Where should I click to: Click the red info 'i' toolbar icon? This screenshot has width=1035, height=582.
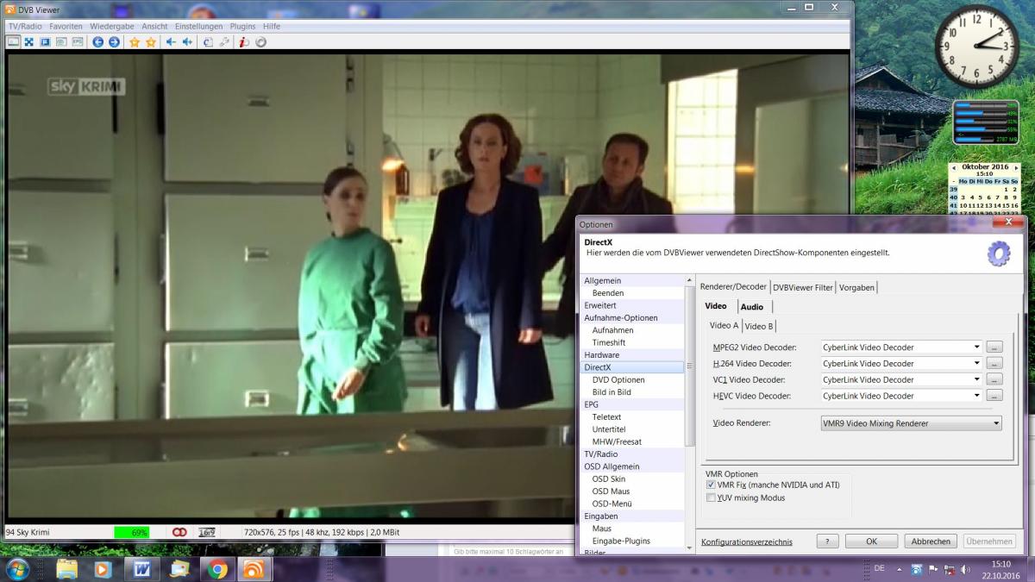(x=245, y=41)
